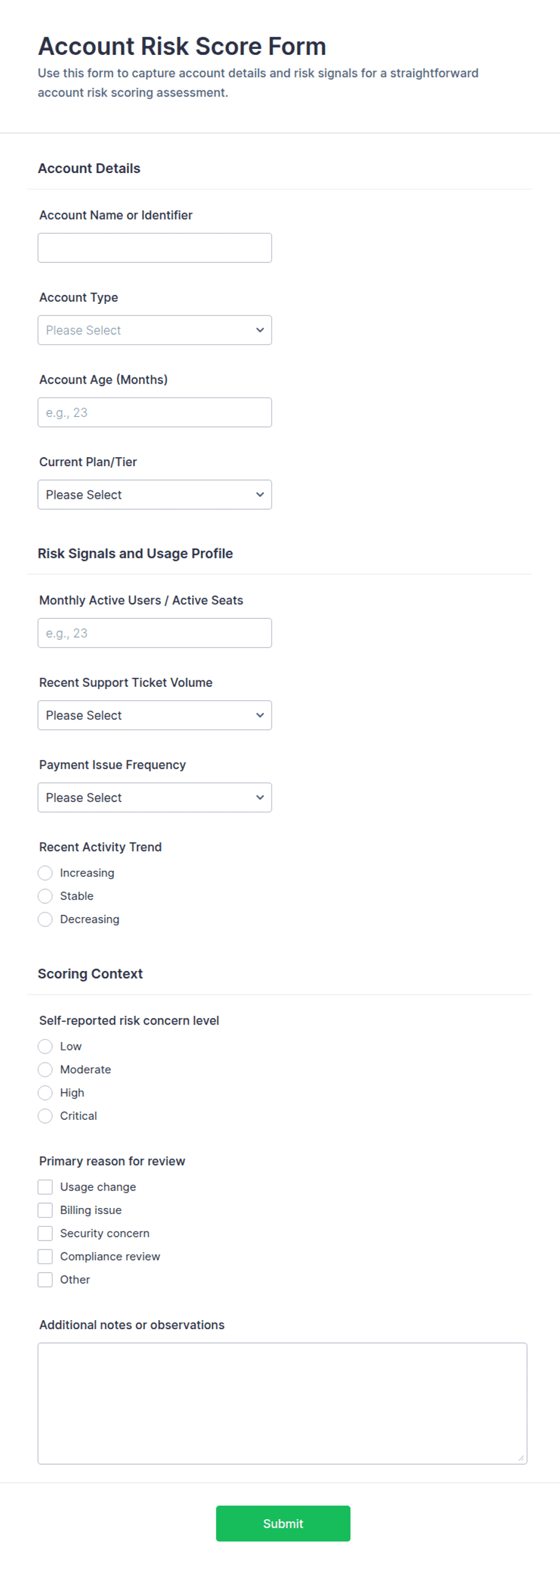Check the Compliance review option

pyautogui.click(x=45, y=1256)
